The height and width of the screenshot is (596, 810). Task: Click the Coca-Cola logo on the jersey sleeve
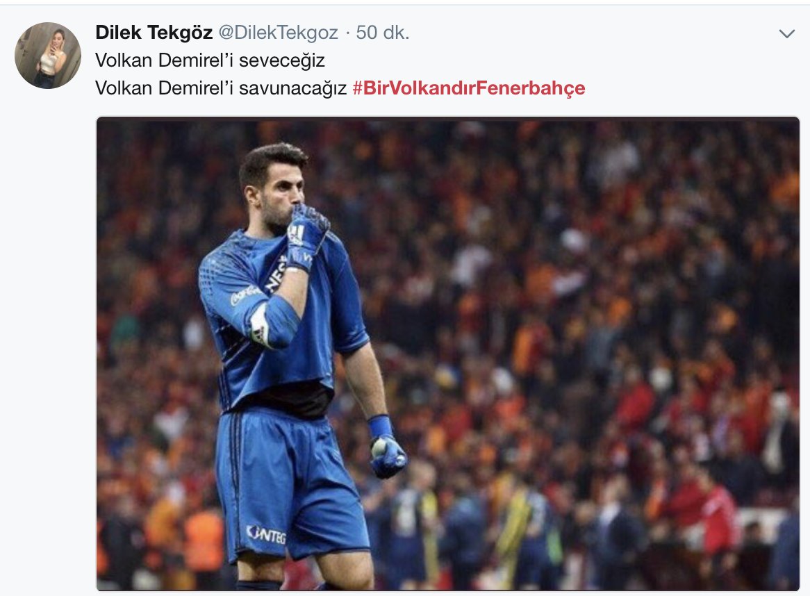click(x=245, y=294)
